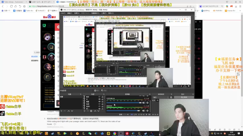243x136 pixels.
Task: Play pronunciation speaker icon after English sentence
Action: (x=55, y=124)
